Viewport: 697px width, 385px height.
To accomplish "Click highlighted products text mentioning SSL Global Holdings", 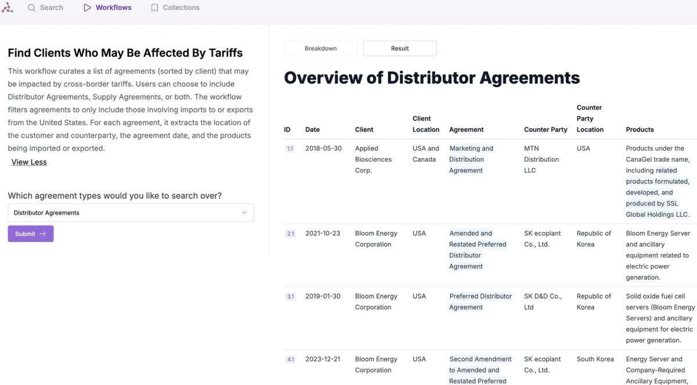I will click(658, 192).
